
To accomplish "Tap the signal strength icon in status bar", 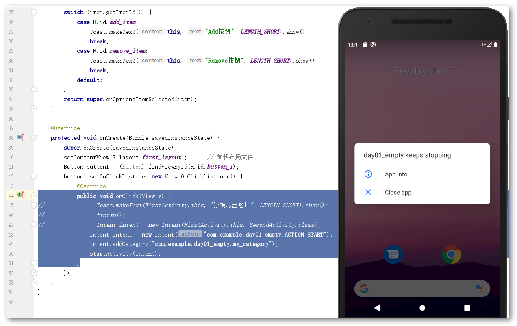I will (x=489, y=45).
